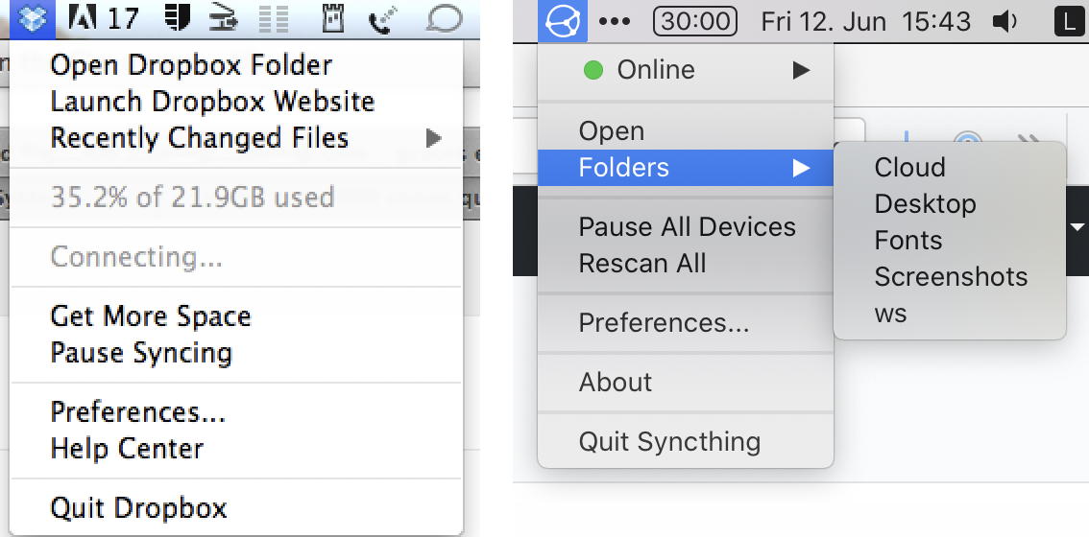
Task: Click the 30:00 timer in menu bar
Action: (694, 21)
